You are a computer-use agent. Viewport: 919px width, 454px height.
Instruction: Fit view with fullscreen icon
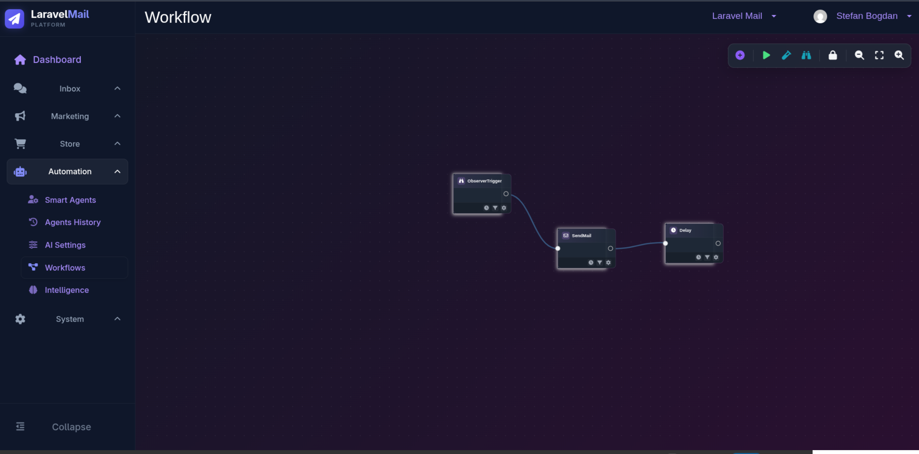coord(879,55)
